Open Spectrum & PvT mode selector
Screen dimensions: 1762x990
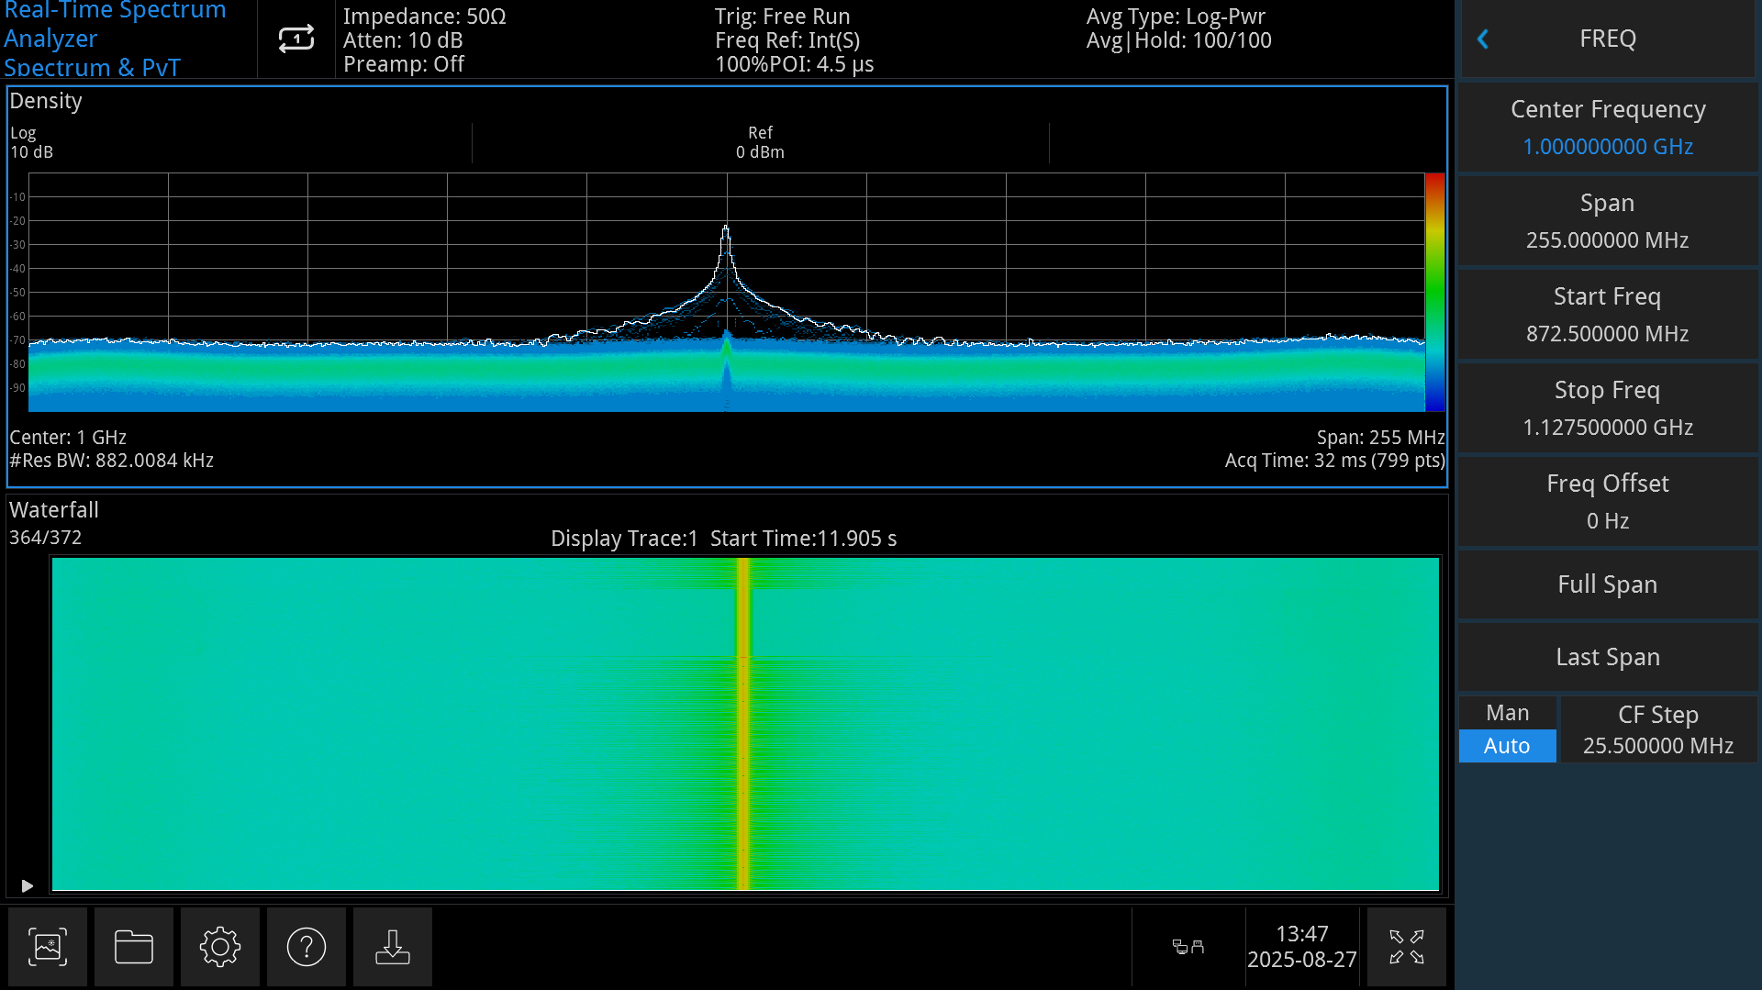92,68
